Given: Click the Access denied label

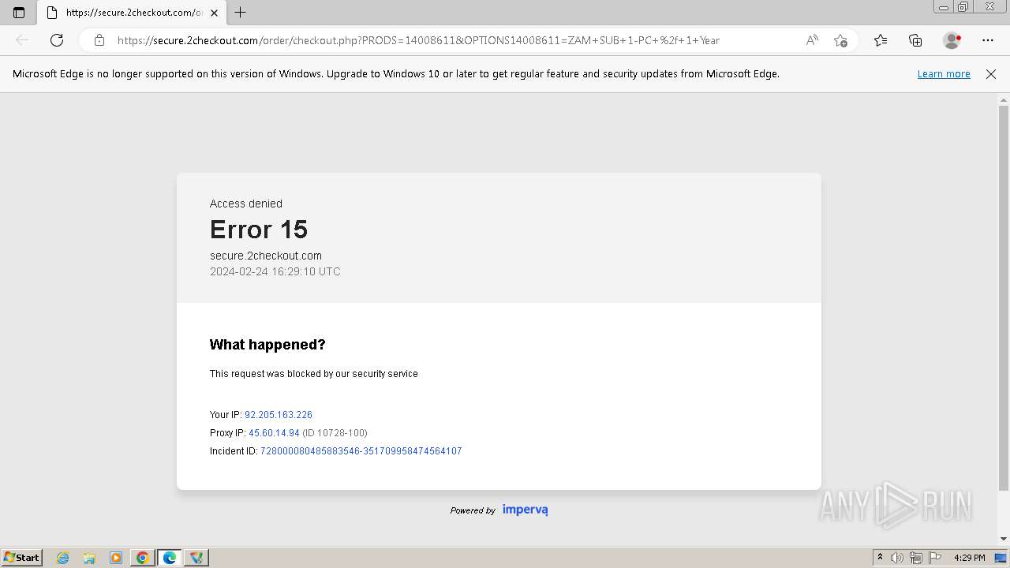Looking at the screenshot, I should click(246, 204).
